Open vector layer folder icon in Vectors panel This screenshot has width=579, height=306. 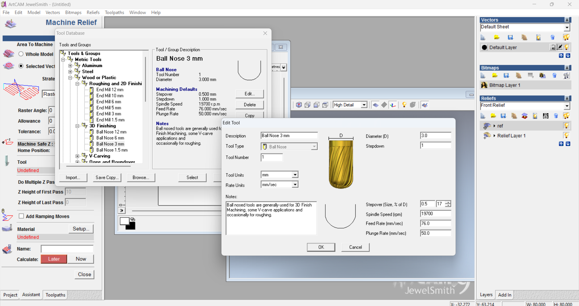(497, 37)
